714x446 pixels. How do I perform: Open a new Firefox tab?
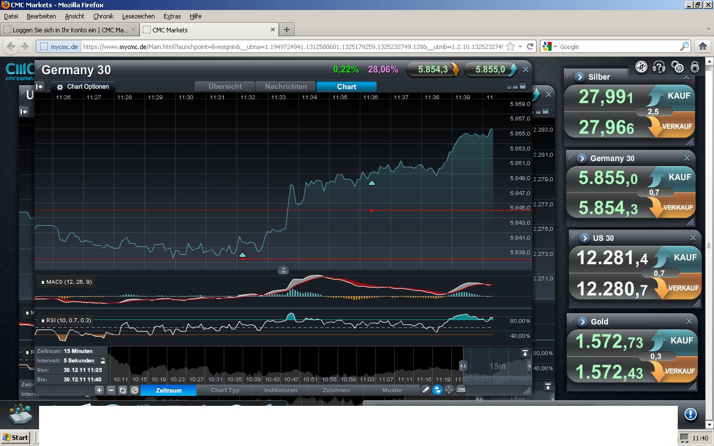pos(286,30)
